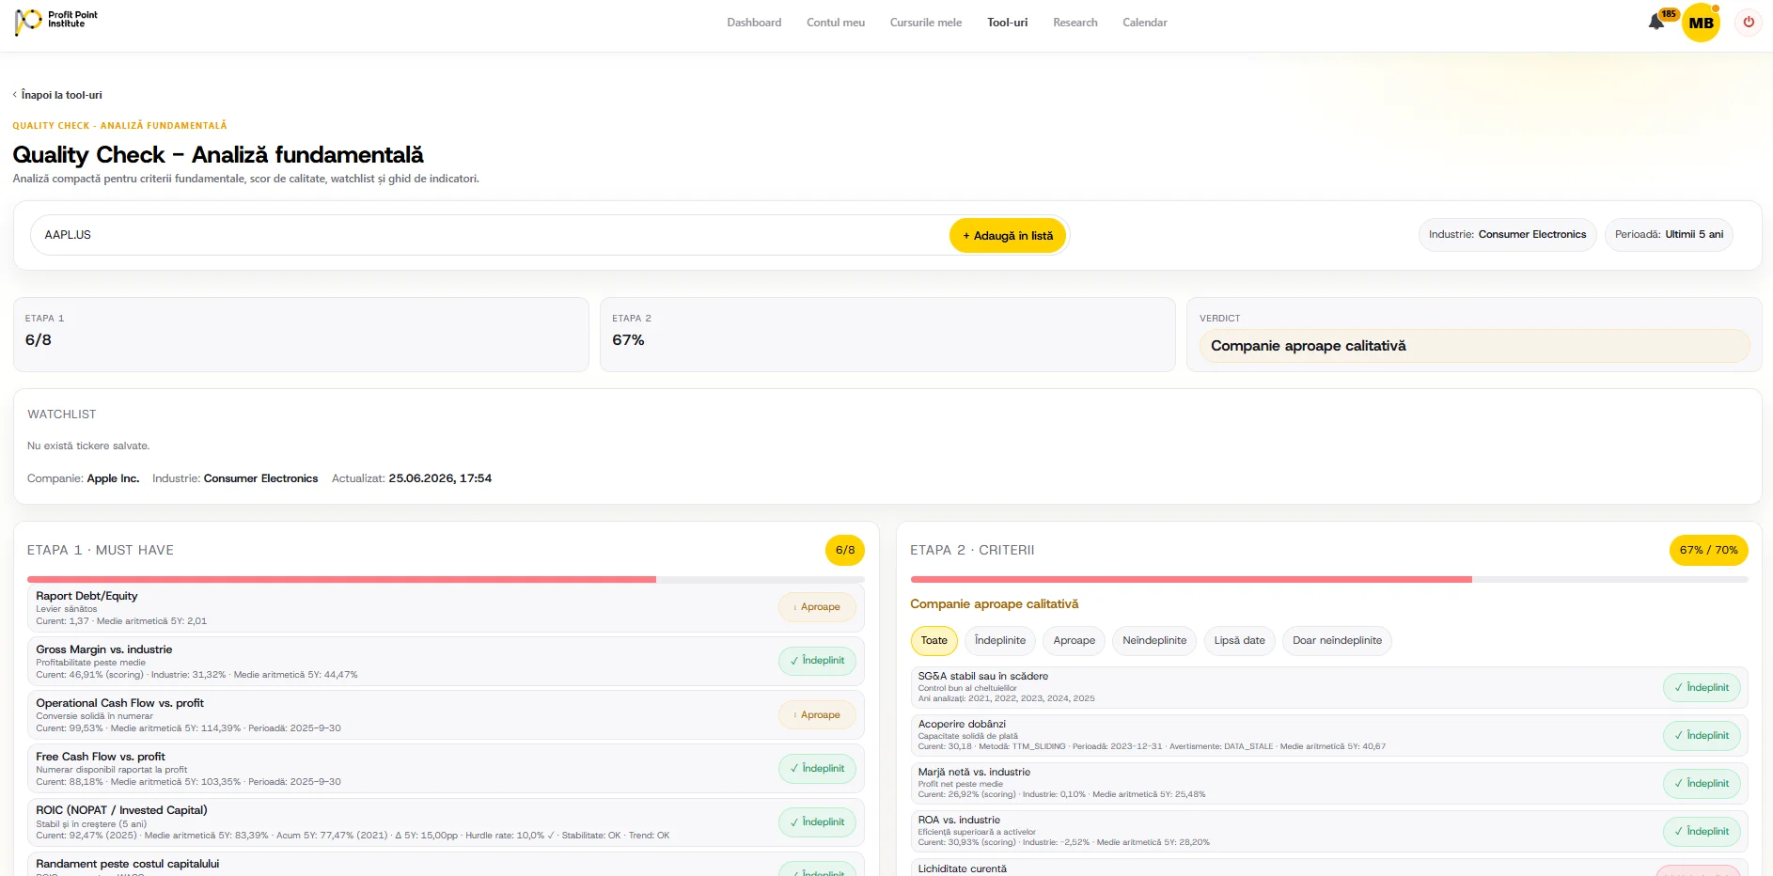
Task: Select 'SG&A stabil sau în scădere' title
Action: tap(982, 676)
